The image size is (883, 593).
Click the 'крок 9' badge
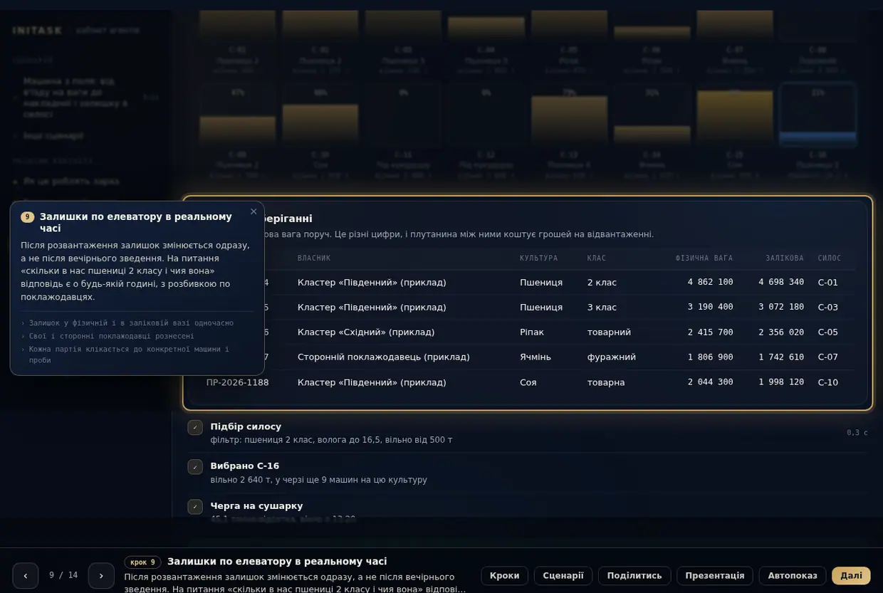coord(142,562)
